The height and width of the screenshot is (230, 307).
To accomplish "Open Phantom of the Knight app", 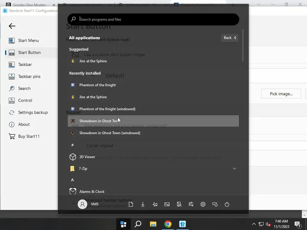I will tap(153, 85).
